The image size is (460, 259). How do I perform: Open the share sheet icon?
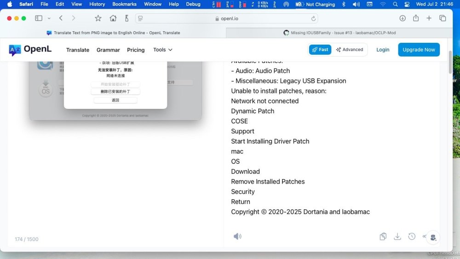pyautogui.click(x=416, y=18)
